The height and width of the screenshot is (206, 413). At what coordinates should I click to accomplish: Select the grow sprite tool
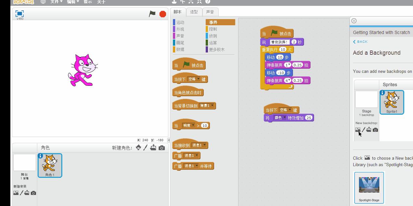coord(191,2)
